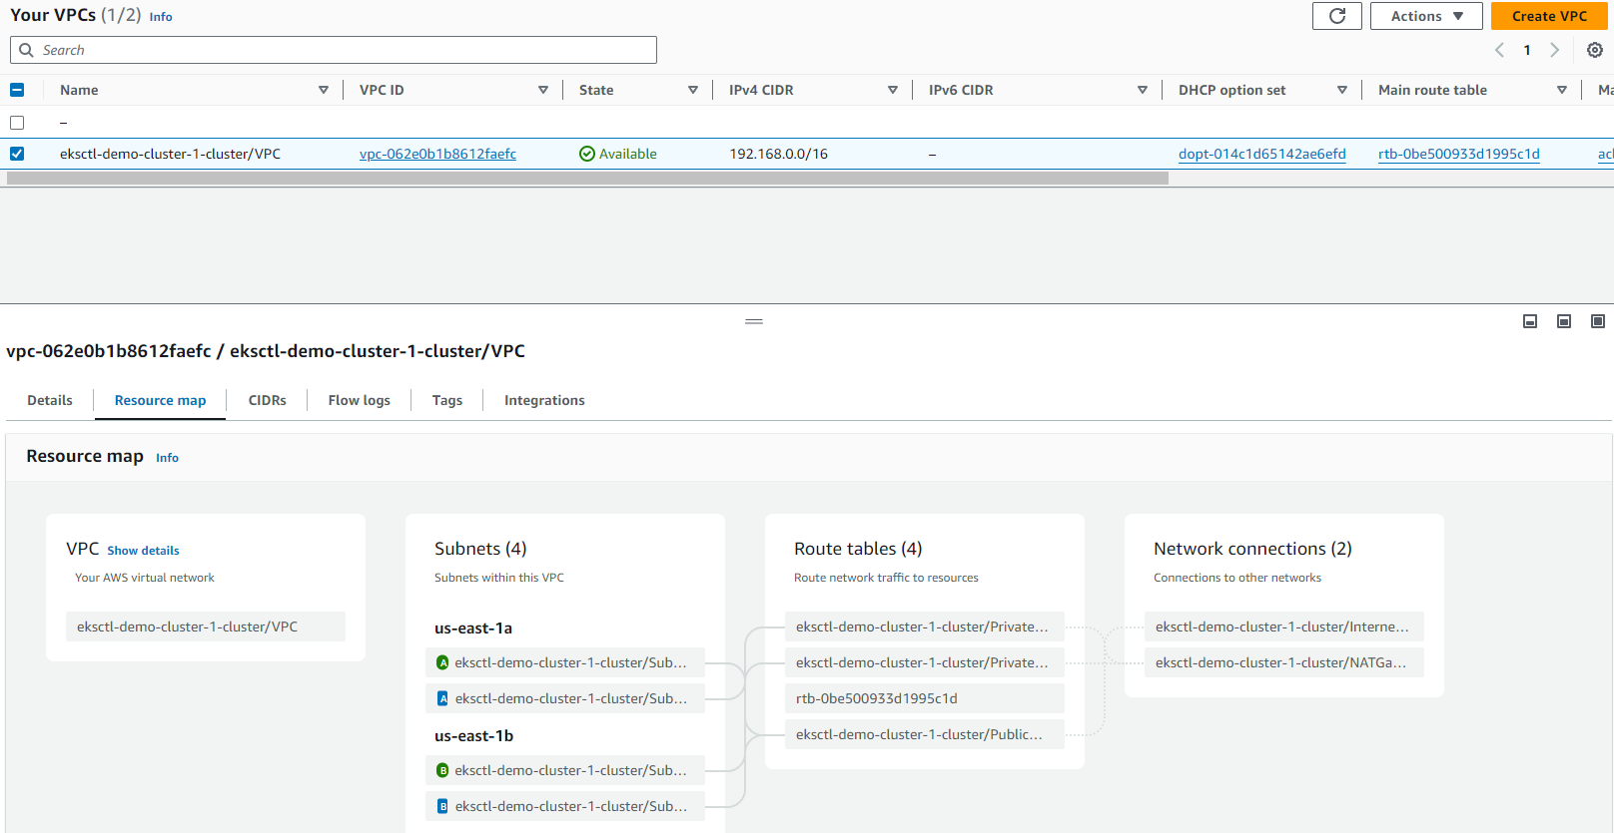
Task: Click the second us-east-1b subnet name text
Action: click(571, 806)
